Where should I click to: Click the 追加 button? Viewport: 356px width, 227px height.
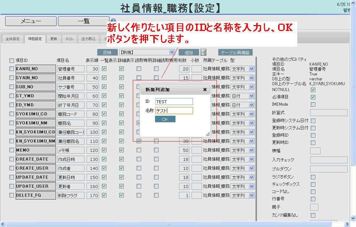point(189,52)
